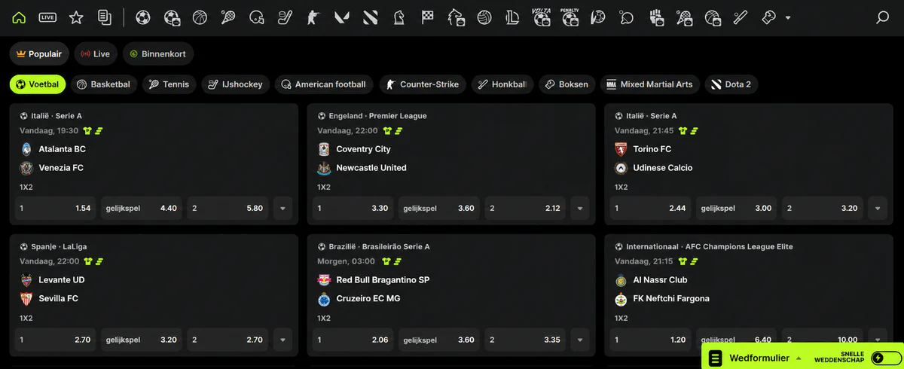
Task: Select the chess knight icon in sports bar
Action: pos(399,17)
